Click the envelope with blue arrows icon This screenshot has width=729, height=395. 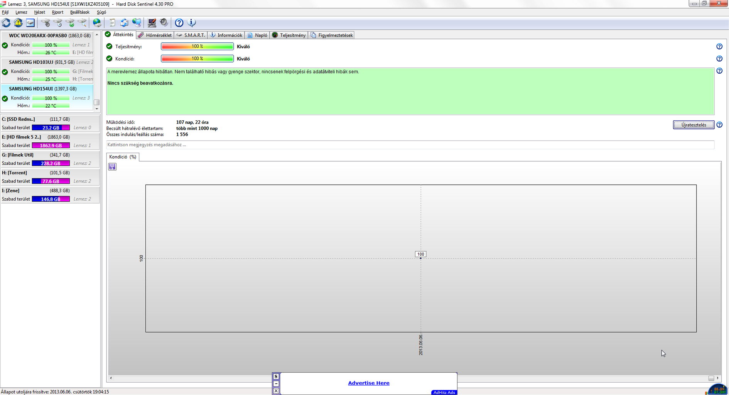point(124,23)
